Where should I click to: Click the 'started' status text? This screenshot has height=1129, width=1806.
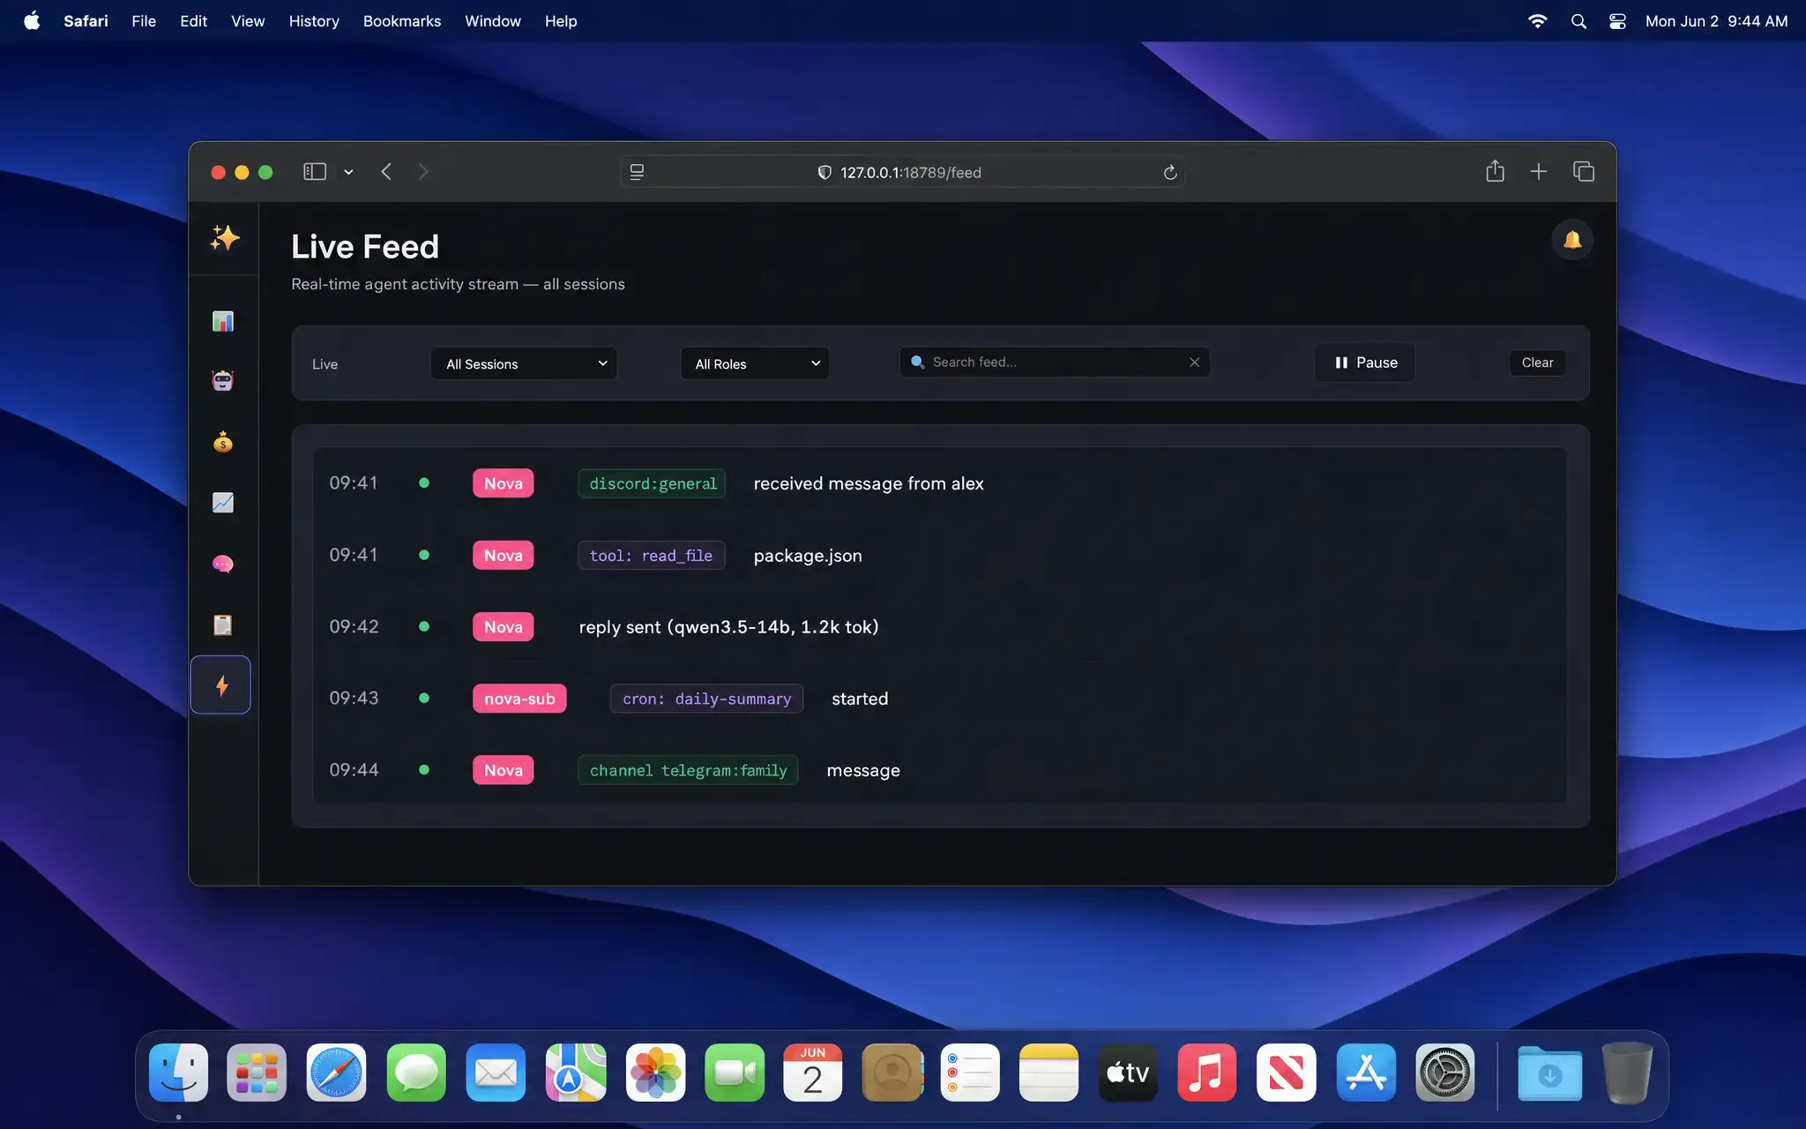pyautogui.click(x=860, y=699)
